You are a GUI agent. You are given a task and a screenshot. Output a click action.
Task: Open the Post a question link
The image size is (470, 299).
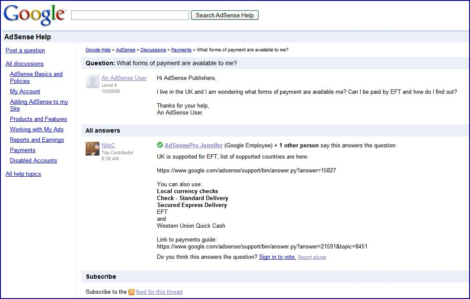[x=25, y=50]
